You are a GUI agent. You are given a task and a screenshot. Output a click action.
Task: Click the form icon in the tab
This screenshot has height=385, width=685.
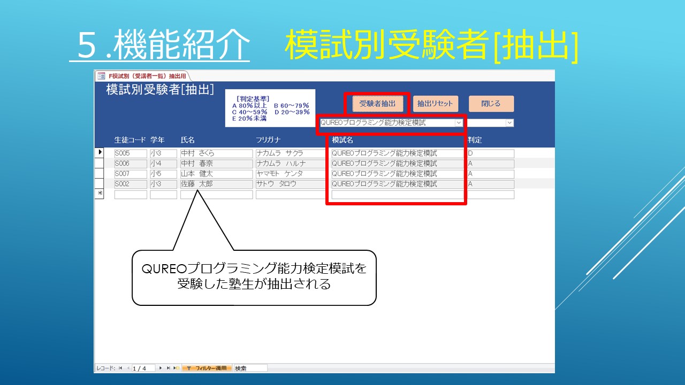point(101,76)
